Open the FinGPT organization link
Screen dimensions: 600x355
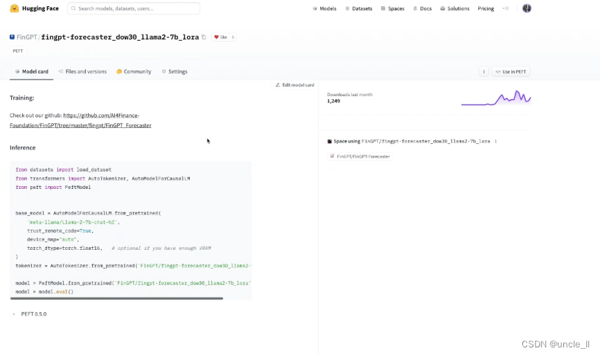pyautogui.click(x=26, y=37)
